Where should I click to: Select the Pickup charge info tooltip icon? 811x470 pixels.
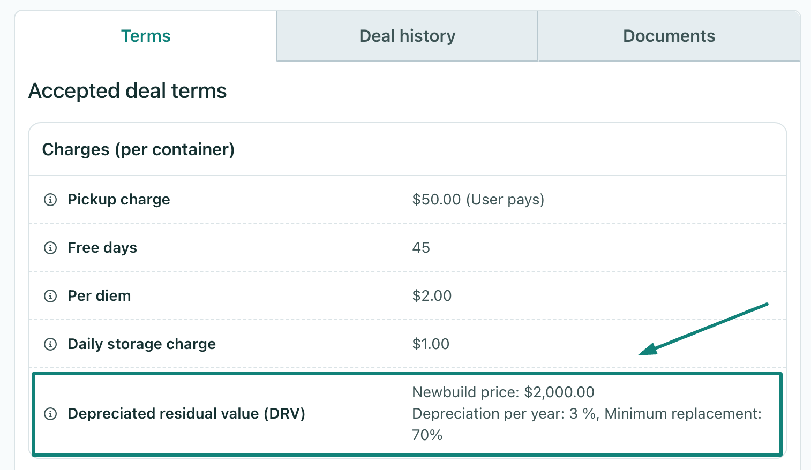tap(50, 200)
